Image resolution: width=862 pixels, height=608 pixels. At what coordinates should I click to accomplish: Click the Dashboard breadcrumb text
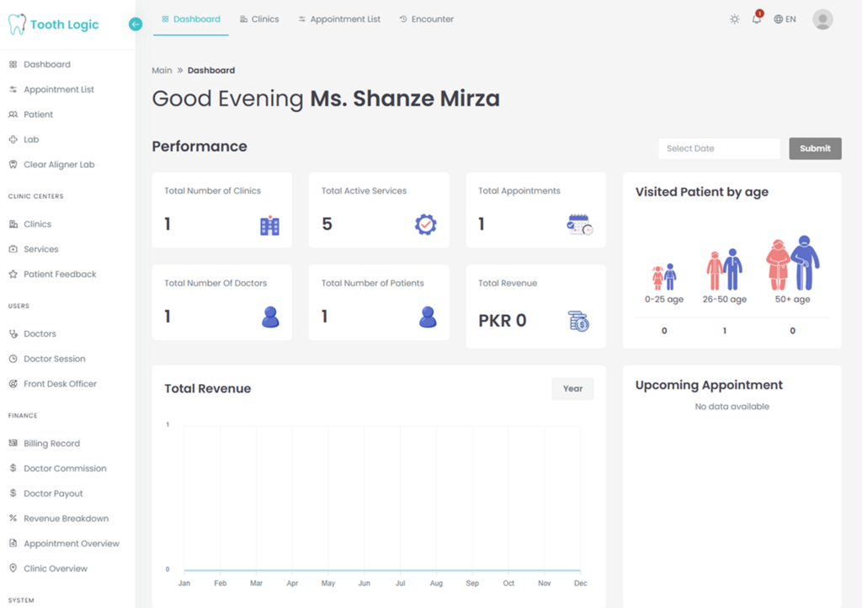(211, 71)
